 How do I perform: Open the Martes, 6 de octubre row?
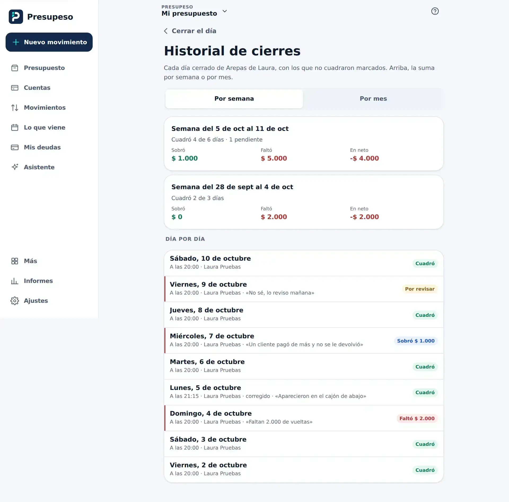coord(304,366)
